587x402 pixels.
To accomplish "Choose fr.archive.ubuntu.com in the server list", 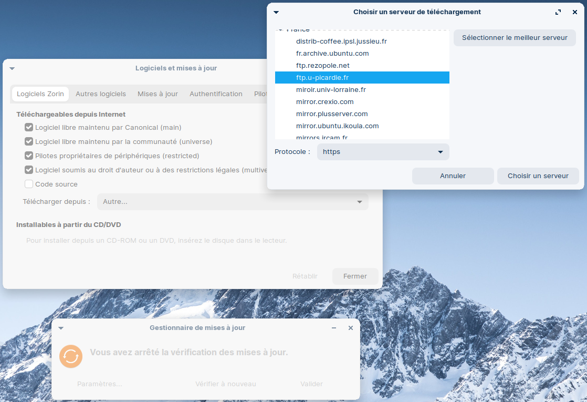I will [332, 54].
